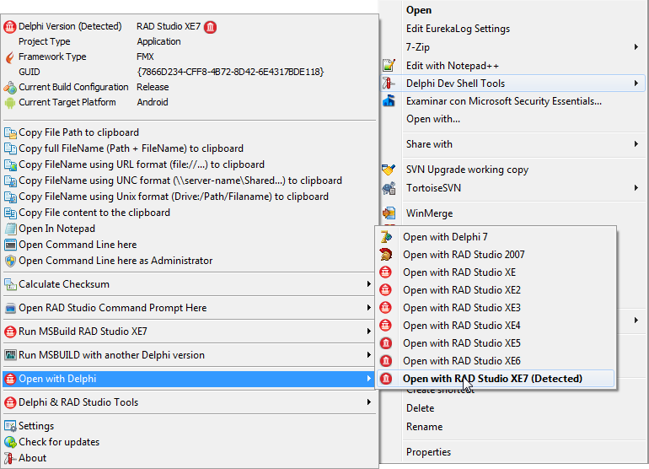Expand Delphi & RAD Studio Tools arrow

coord(368,402)
